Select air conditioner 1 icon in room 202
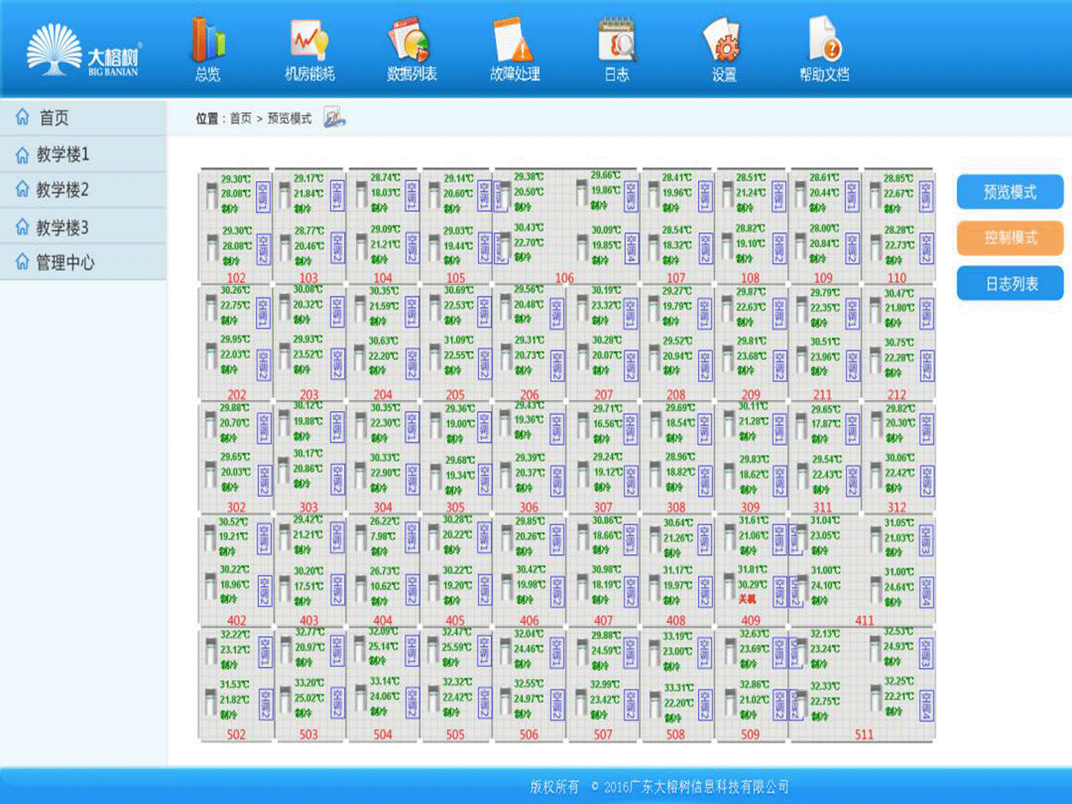The height and width of the screenshot is (804, 1072). [x=211, y=308]
